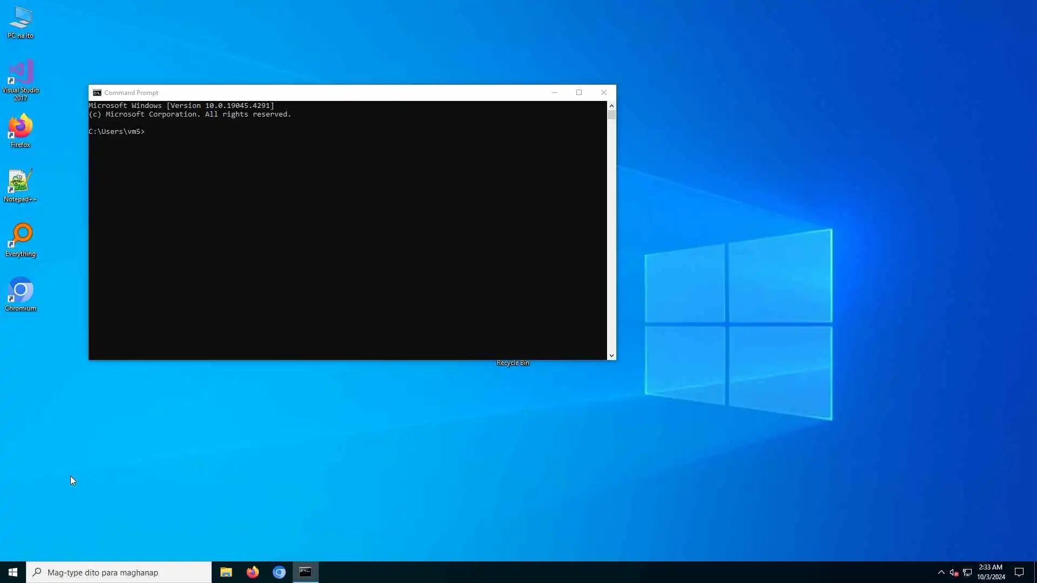Open Chromium from the taskbar
Viewport: 1037px width, 583px height.
[279, 572]
